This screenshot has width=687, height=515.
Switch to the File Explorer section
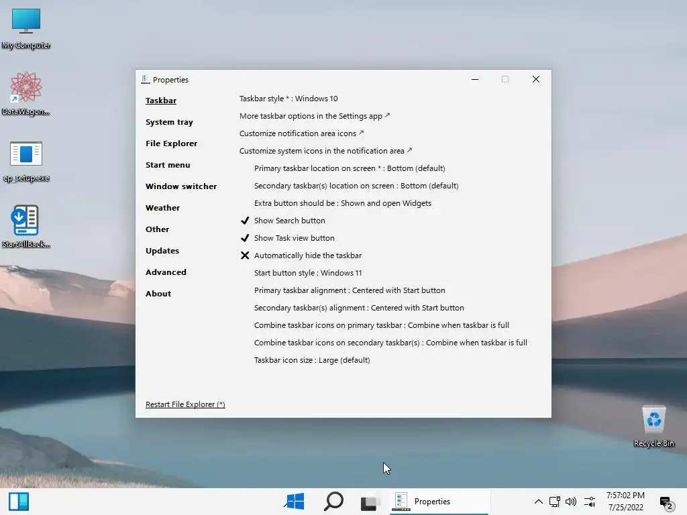point(171,144)
